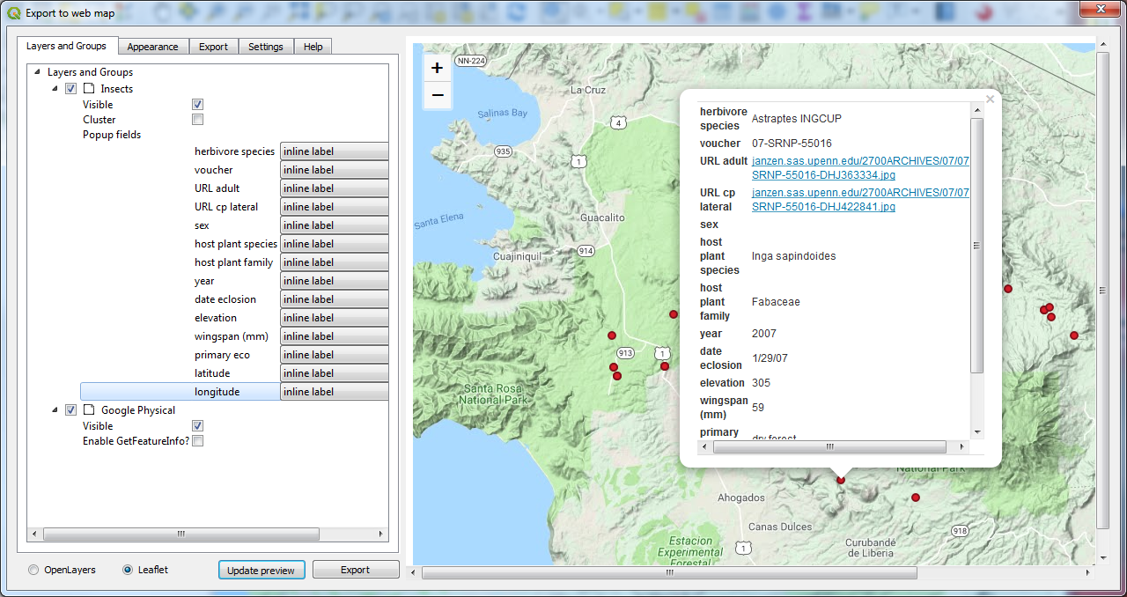Collapse the Insects layer node

coord(55,88)
